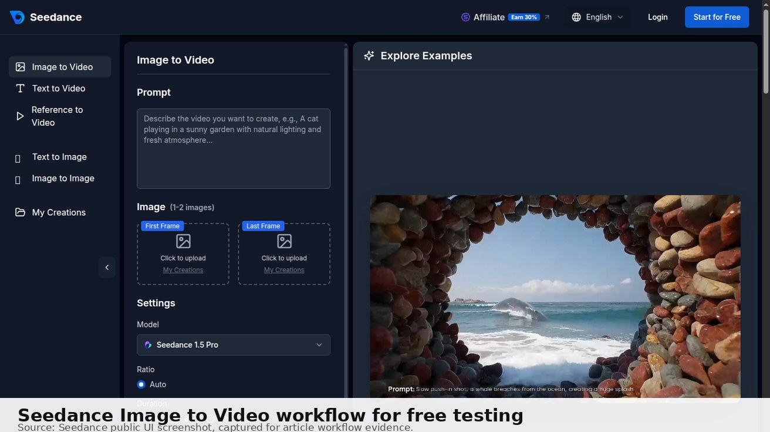Click the Login button
770x432 pixels.
coord(658,17)
